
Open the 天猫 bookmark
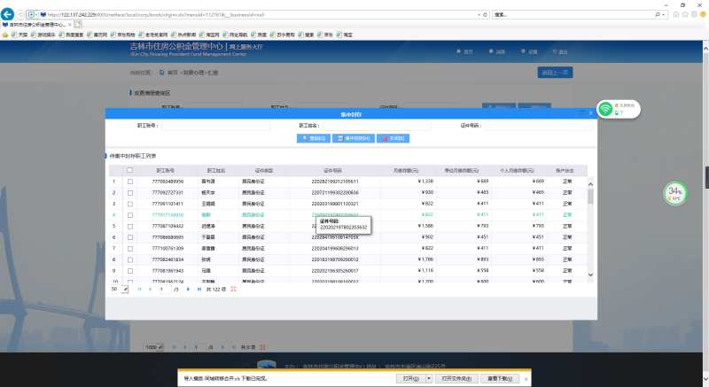tap(19, 35)
